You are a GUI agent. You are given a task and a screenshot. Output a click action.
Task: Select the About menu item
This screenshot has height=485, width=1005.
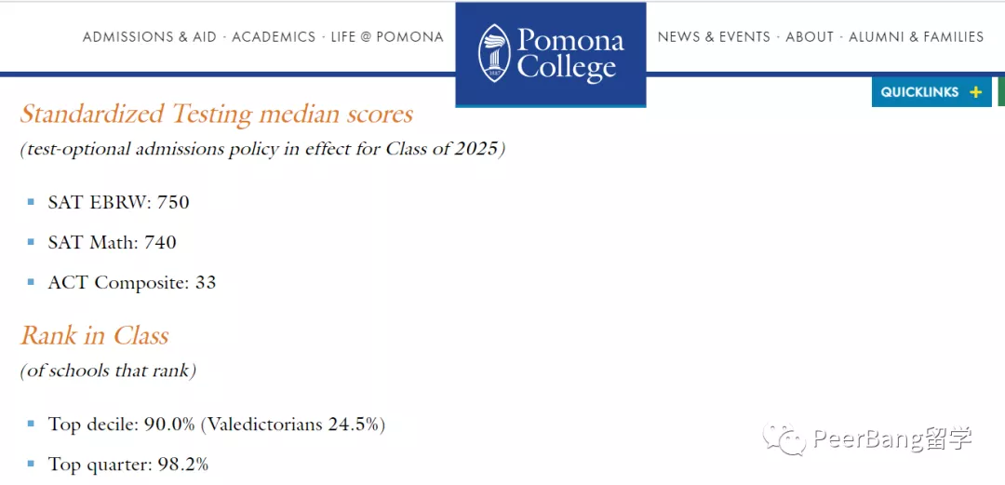tap(810, 37)
